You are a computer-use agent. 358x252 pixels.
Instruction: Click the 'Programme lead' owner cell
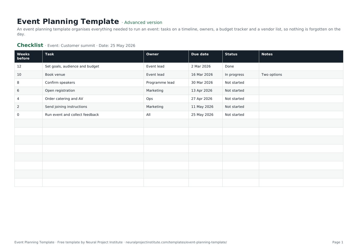(166, 83)
